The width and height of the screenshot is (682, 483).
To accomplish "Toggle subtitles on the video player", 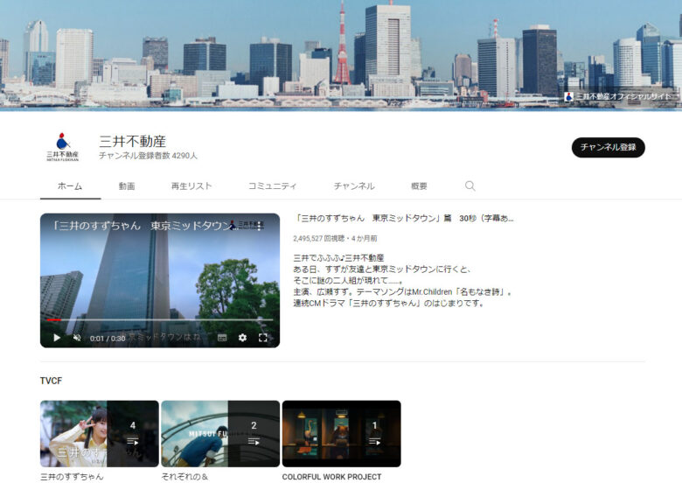I will (222, 338).
